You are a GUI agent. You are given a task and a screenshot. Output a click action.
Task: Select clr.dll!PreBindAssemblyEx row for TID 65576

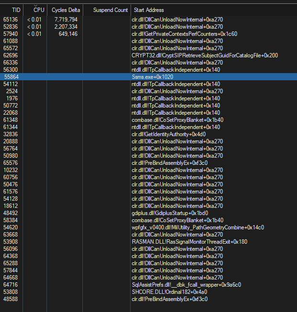pyautogui.click(x=148, y=163)
